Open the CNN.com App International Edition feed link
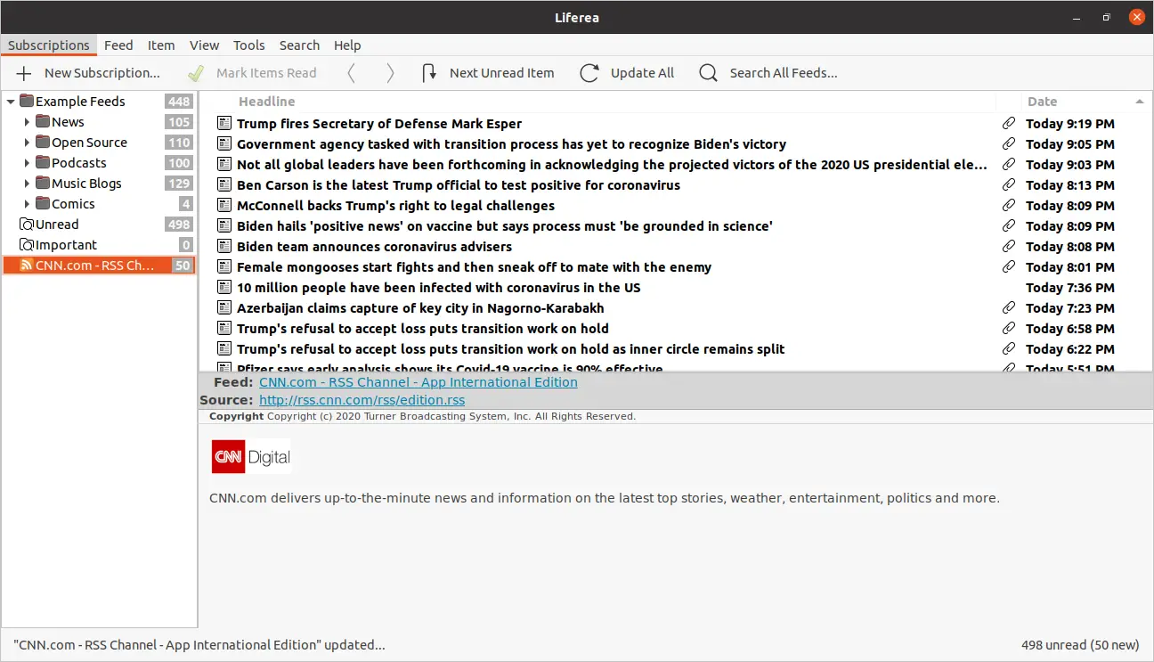 coord(419,382)
